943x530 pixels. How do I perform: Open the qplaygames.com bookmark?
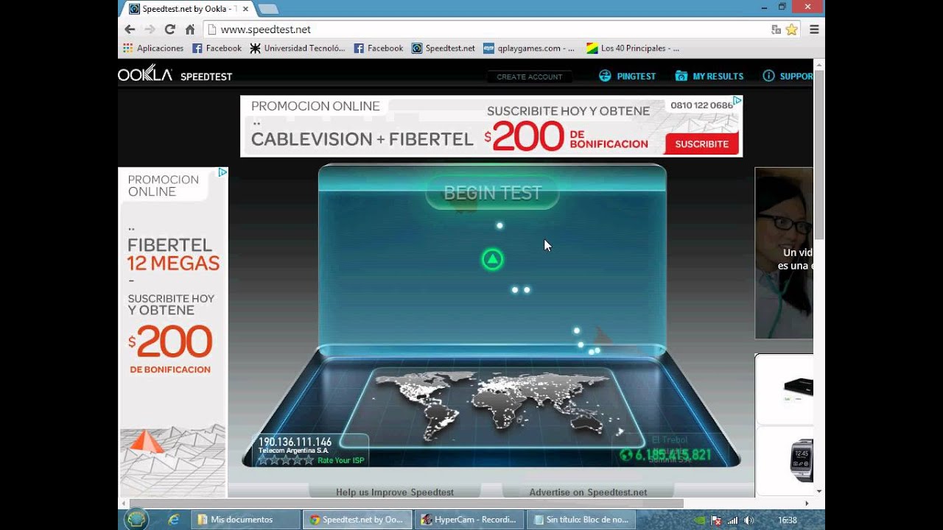point(529,48)
